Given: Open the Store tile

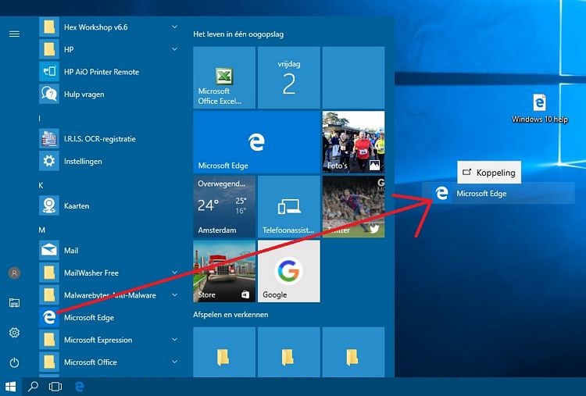Looking at the screenshot, I should [224, 271].
